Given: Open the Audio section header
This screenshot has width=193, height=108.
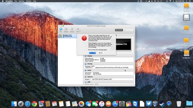Looking at the screenshot, I should tap(109, 70).
